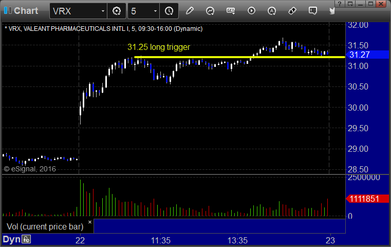This screenshot has width=391, height=247.
Task: Select the pencil drawing tool
Action: (x=190, y=11)
